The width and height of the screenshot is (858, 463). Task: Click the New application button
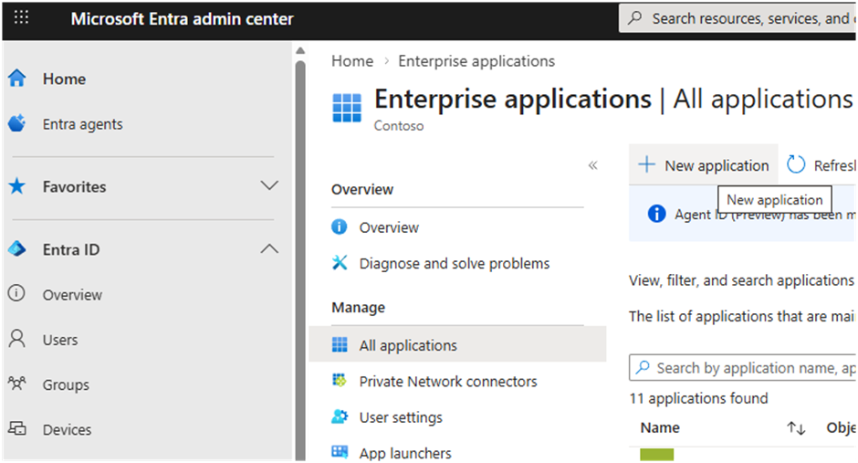tap(704, 165)
